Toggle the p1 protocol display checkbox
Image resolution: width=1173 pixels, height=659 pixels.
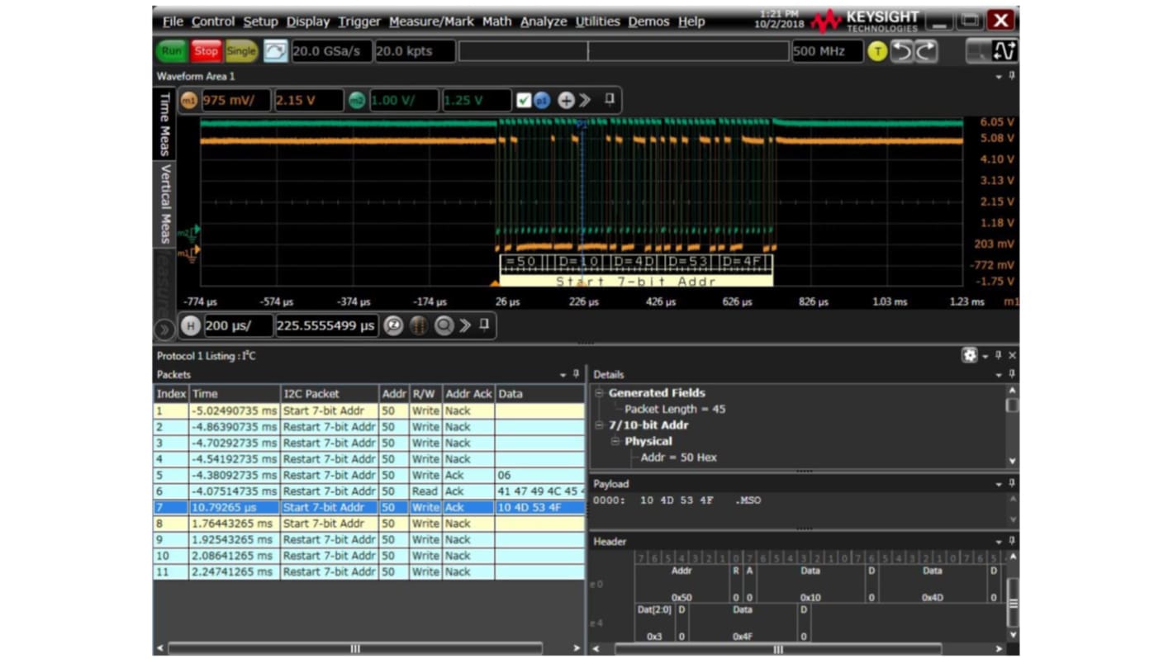tap(524, 101)
